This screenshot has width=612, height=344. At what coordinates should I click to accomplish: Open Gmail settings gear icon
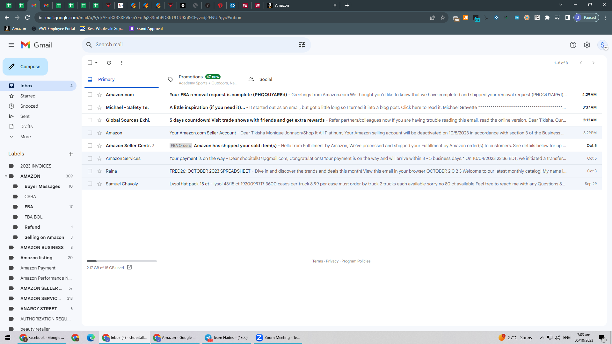tap(587, 45)
